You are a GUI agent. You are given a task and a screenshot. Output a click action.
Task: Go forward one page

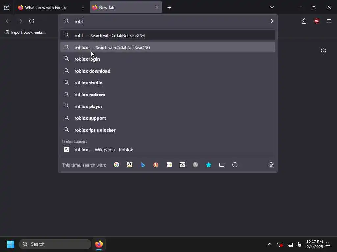tap(20, 21)
